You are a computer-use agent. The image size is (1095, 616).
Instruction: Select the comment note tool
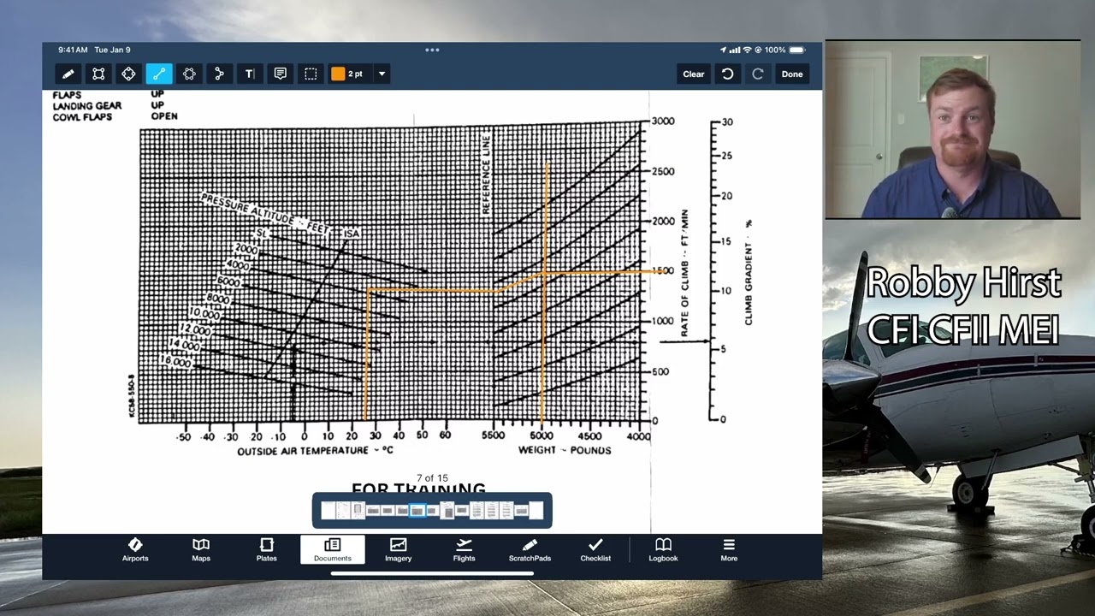pyautogui.click(x=280, y=74)
